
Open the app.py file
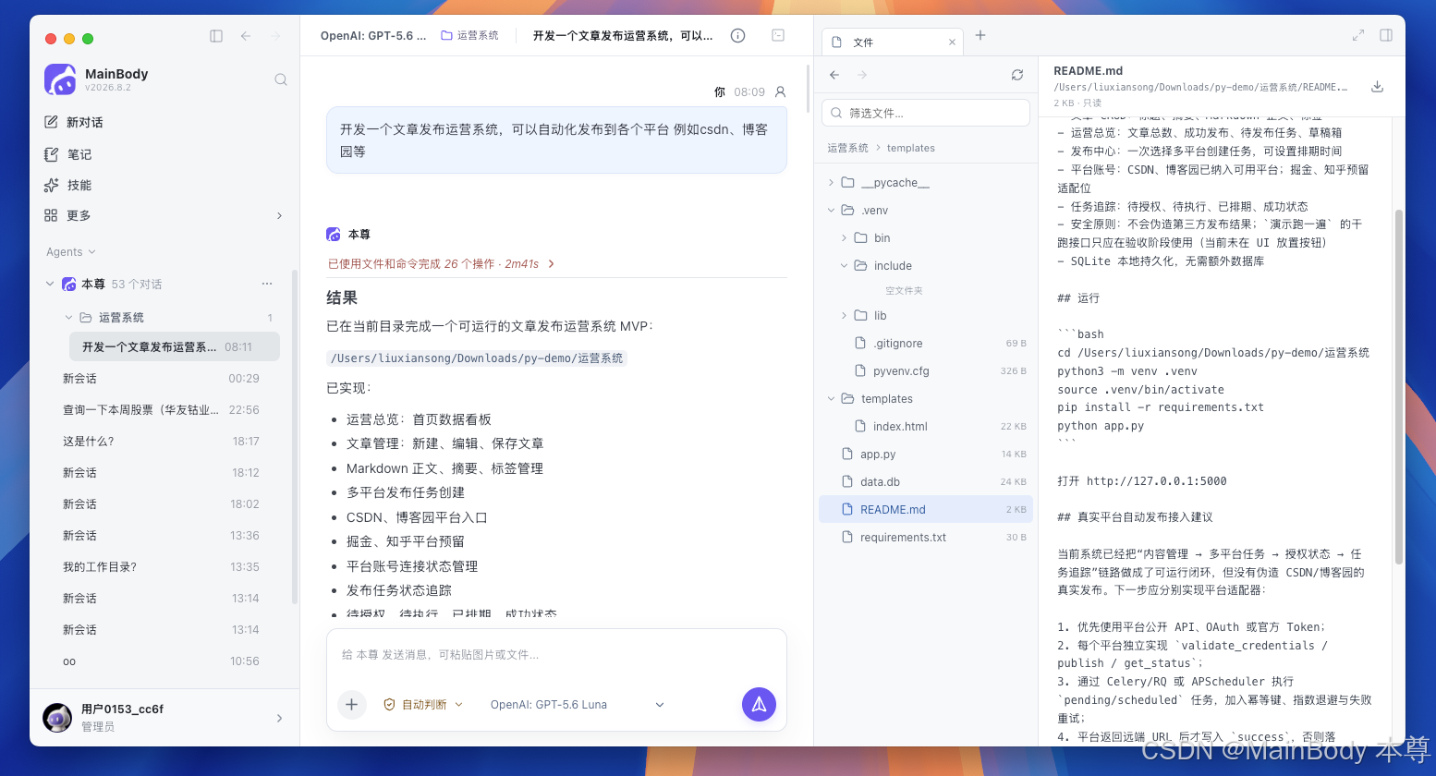coord(925,455)
